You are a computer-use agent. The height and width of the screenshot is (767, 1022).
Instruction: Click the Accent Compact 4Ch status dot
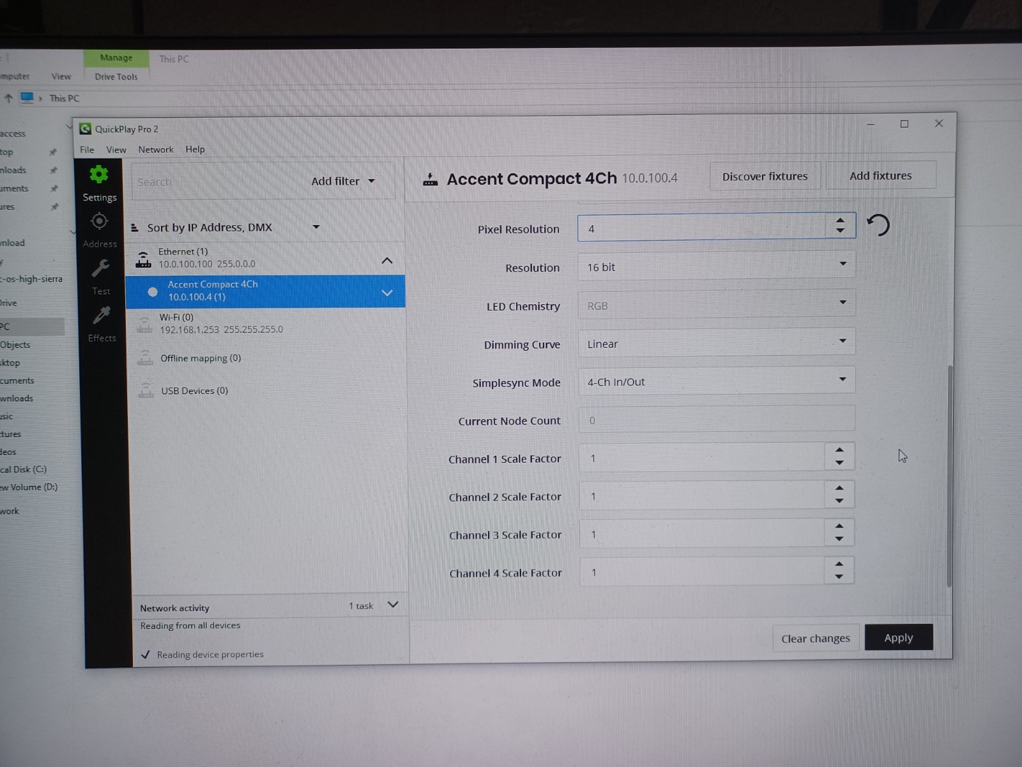(x=153, y=292)
